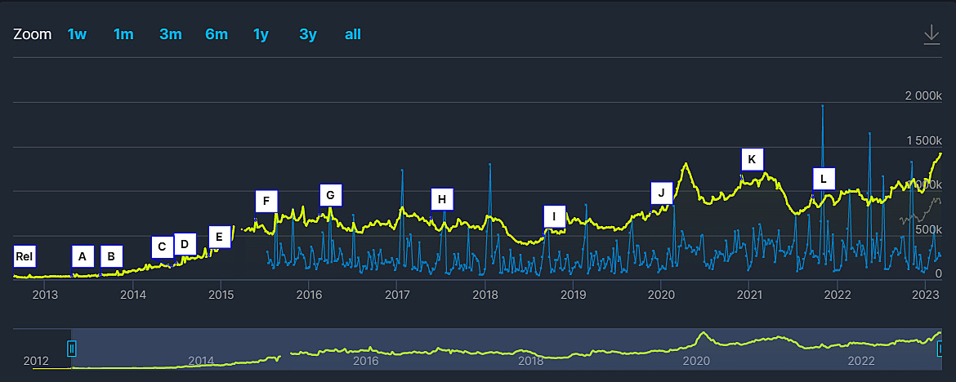The width and height of the screenshot is (956, 382).
Task: Open event flag H
Action: pyautogui.click(x=442, y=199)
